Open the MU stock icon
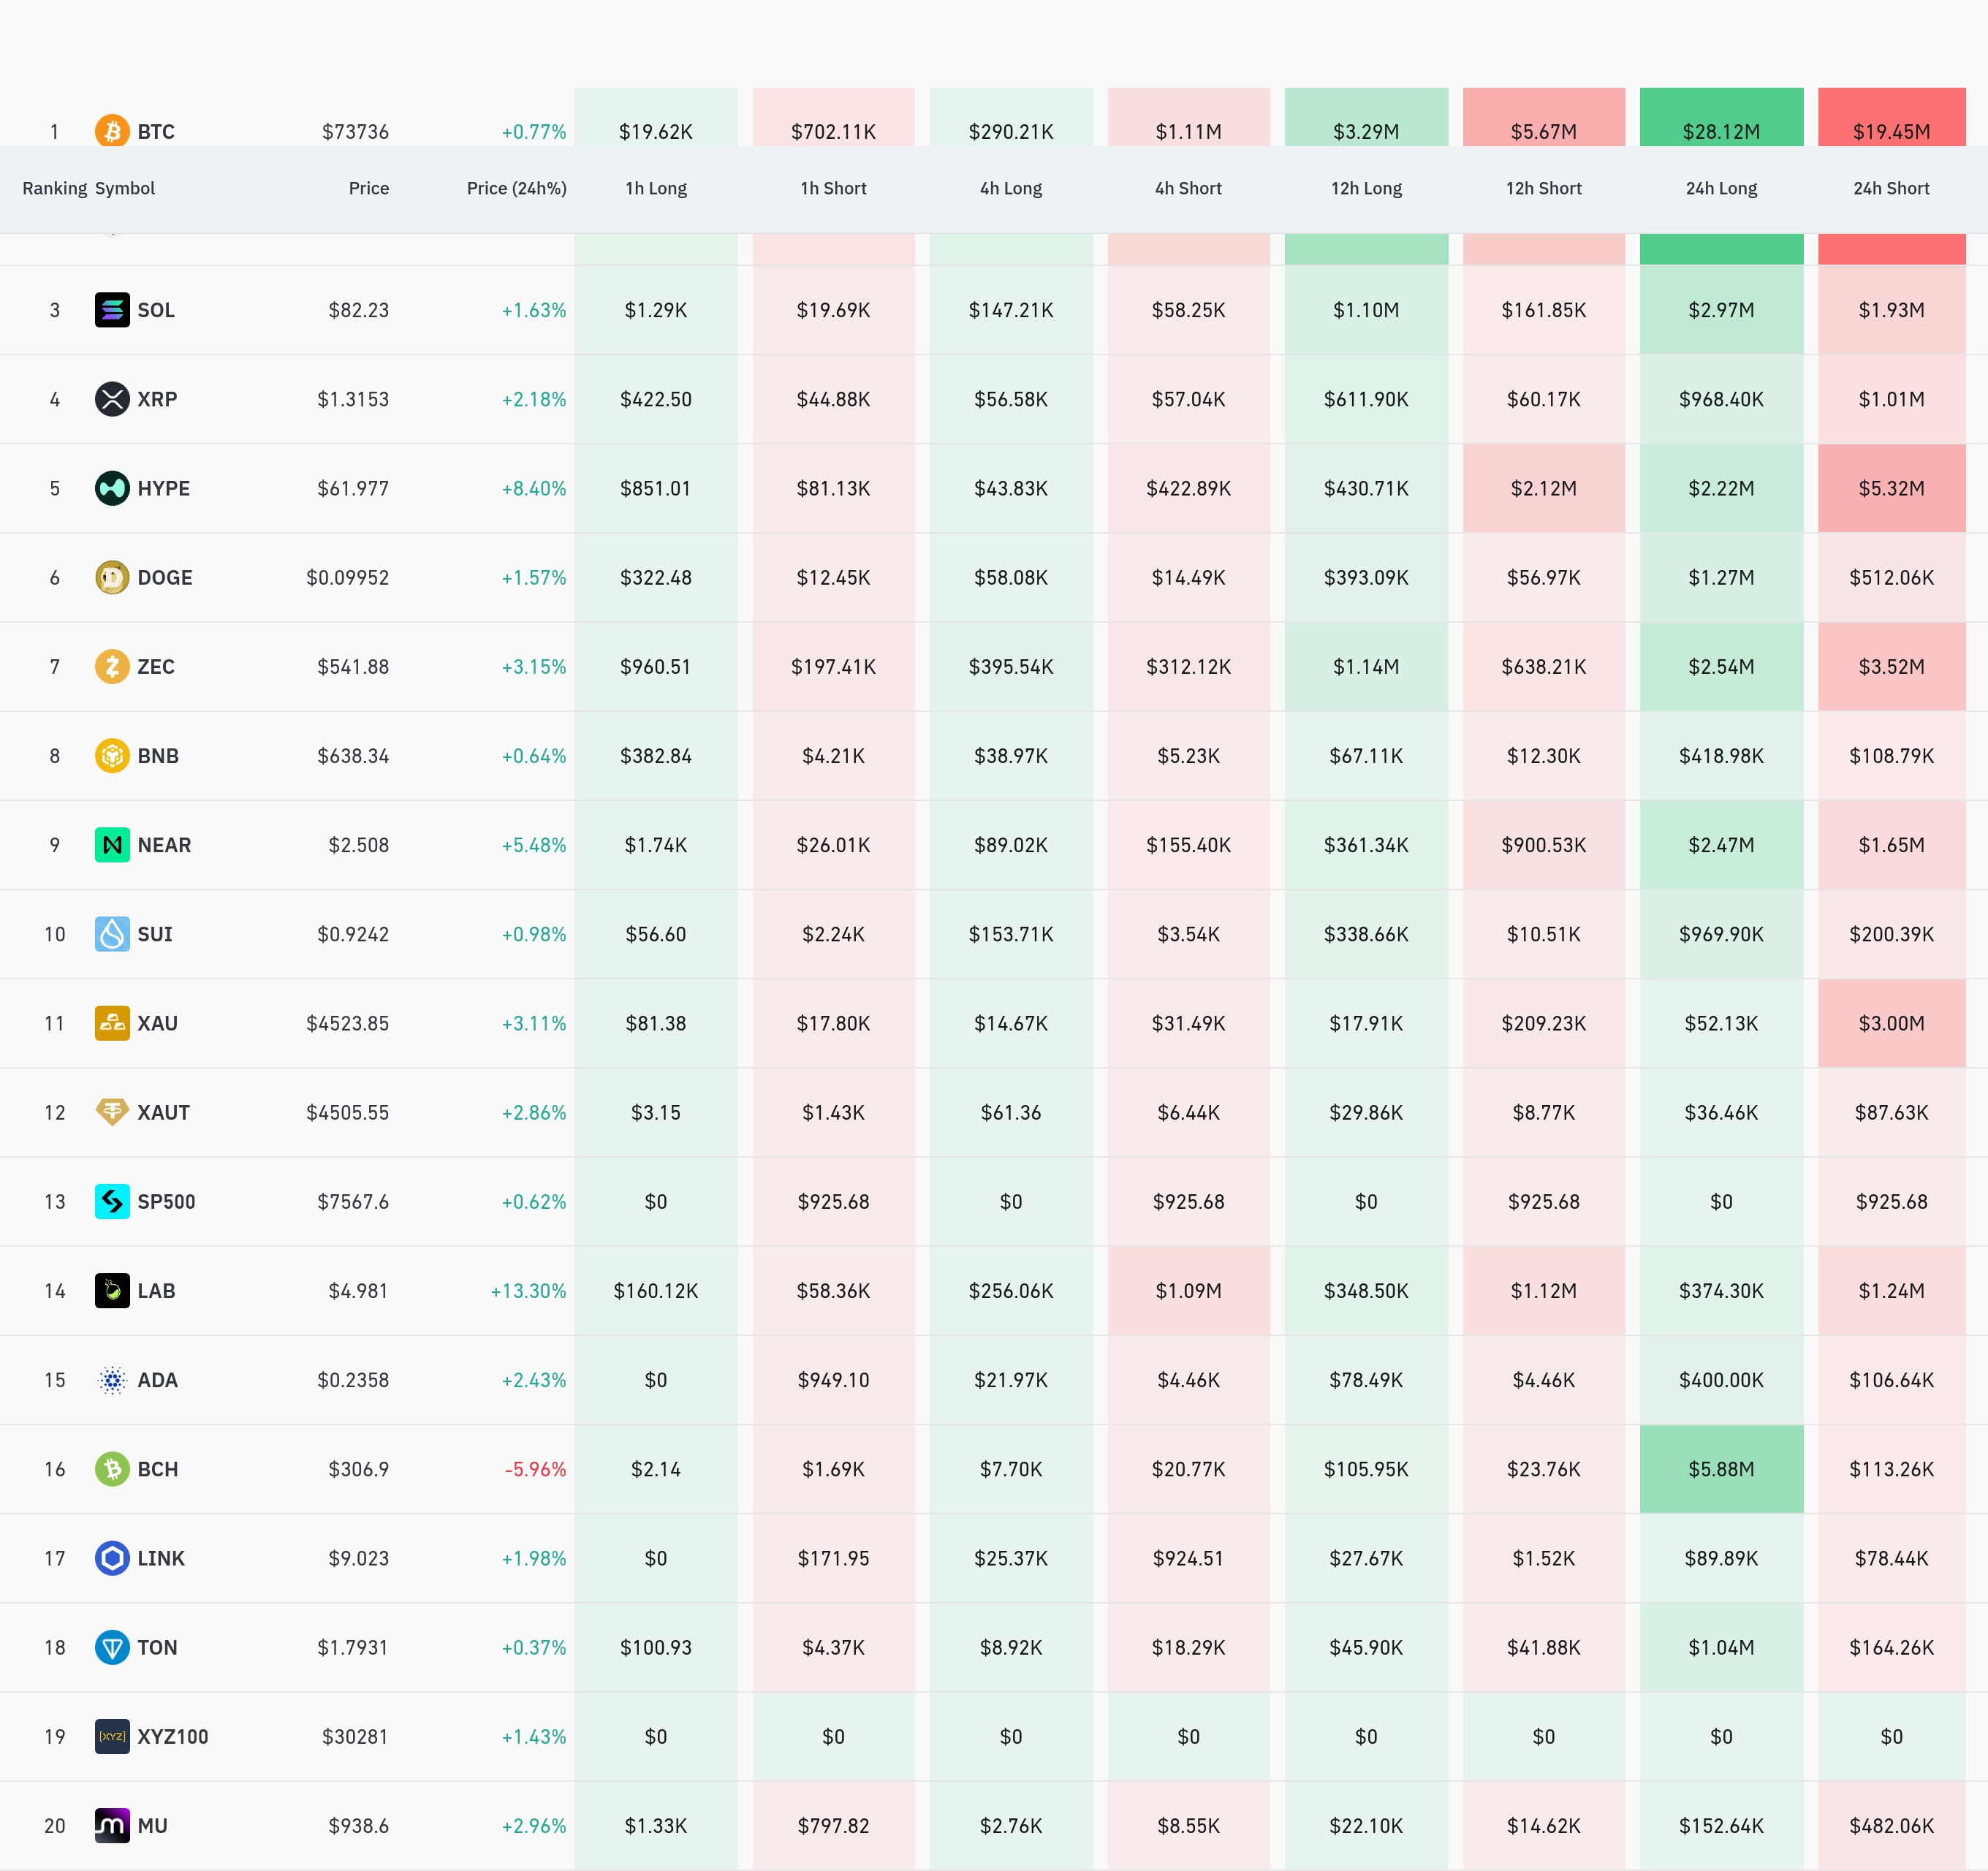Viewport: 1988px width, 1871px height. pyautogui.click(x=112, y=1825)
